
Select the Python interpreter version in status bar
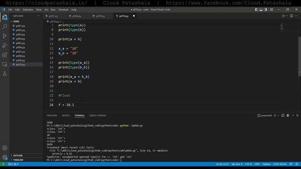280,164
